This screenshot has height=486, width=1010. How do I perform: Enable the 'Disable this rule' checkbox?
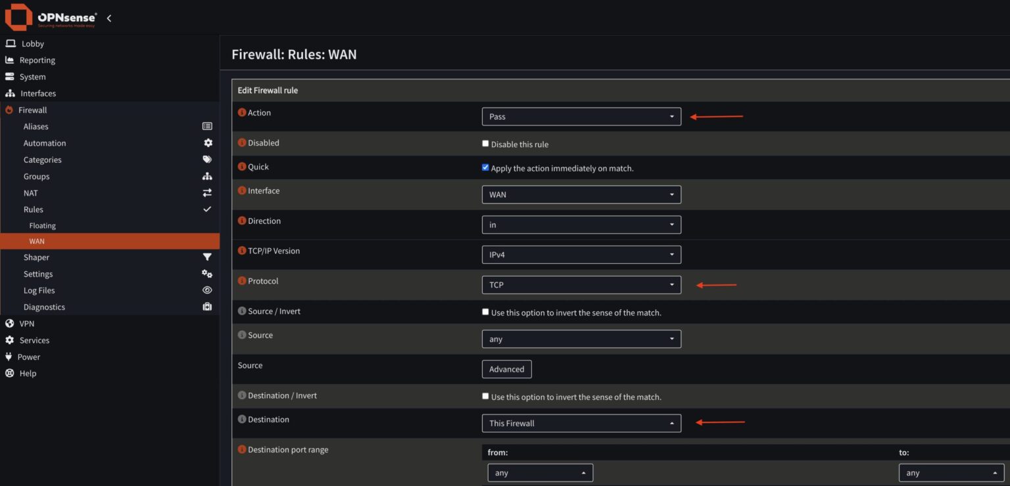coord(485,144)
